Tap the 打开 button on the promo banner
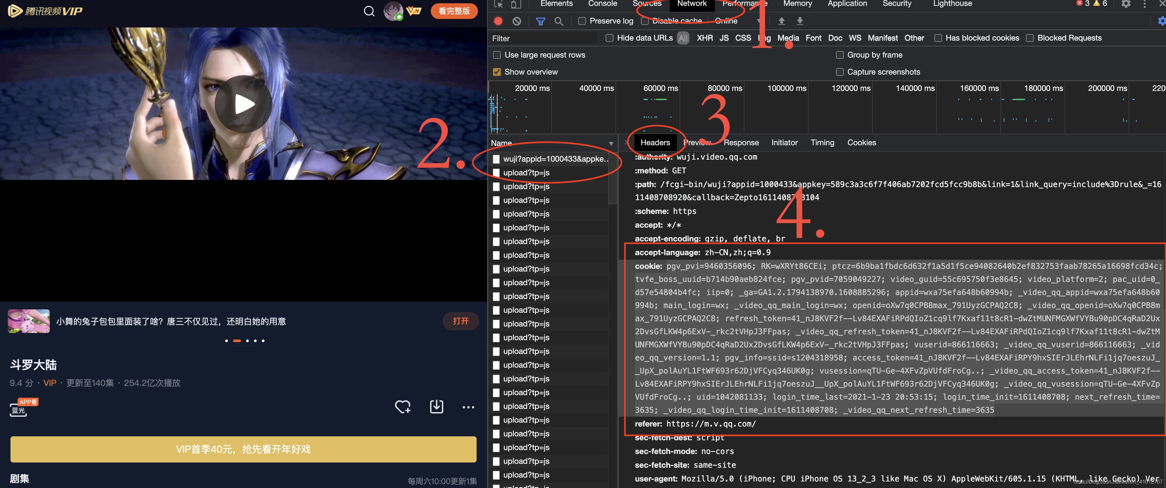Image resolution: width=1166 pixels, height=488 pixels. coord(460,321)
